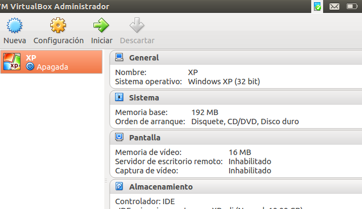This screenshot has height=209, width=362.
Task: Open the General section header
Action: click(x=236, y=58)
